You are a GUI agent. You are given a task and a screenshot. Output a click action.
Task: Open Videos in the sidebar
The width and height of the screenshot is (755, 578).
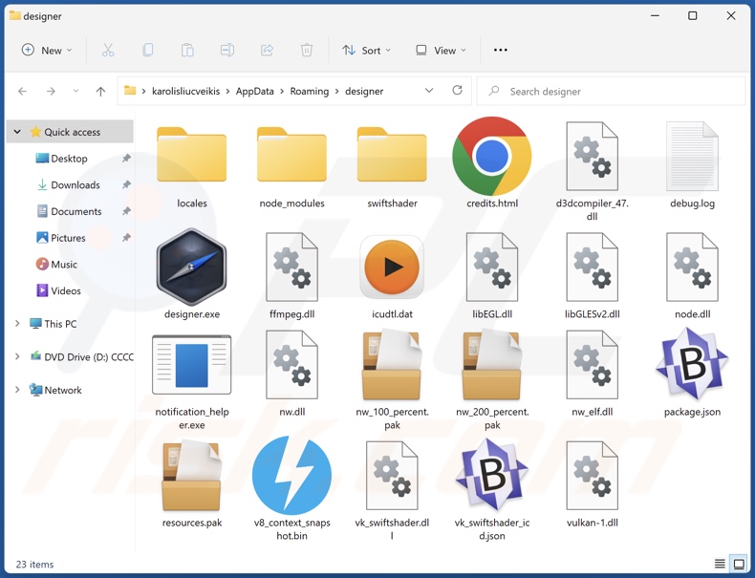66,290
